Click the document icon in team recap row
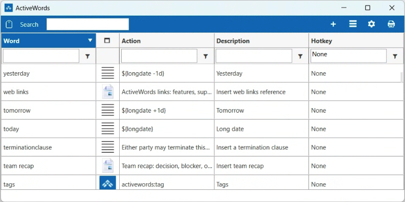The width and height of the screenshot is (405, 202). point(108,166)
